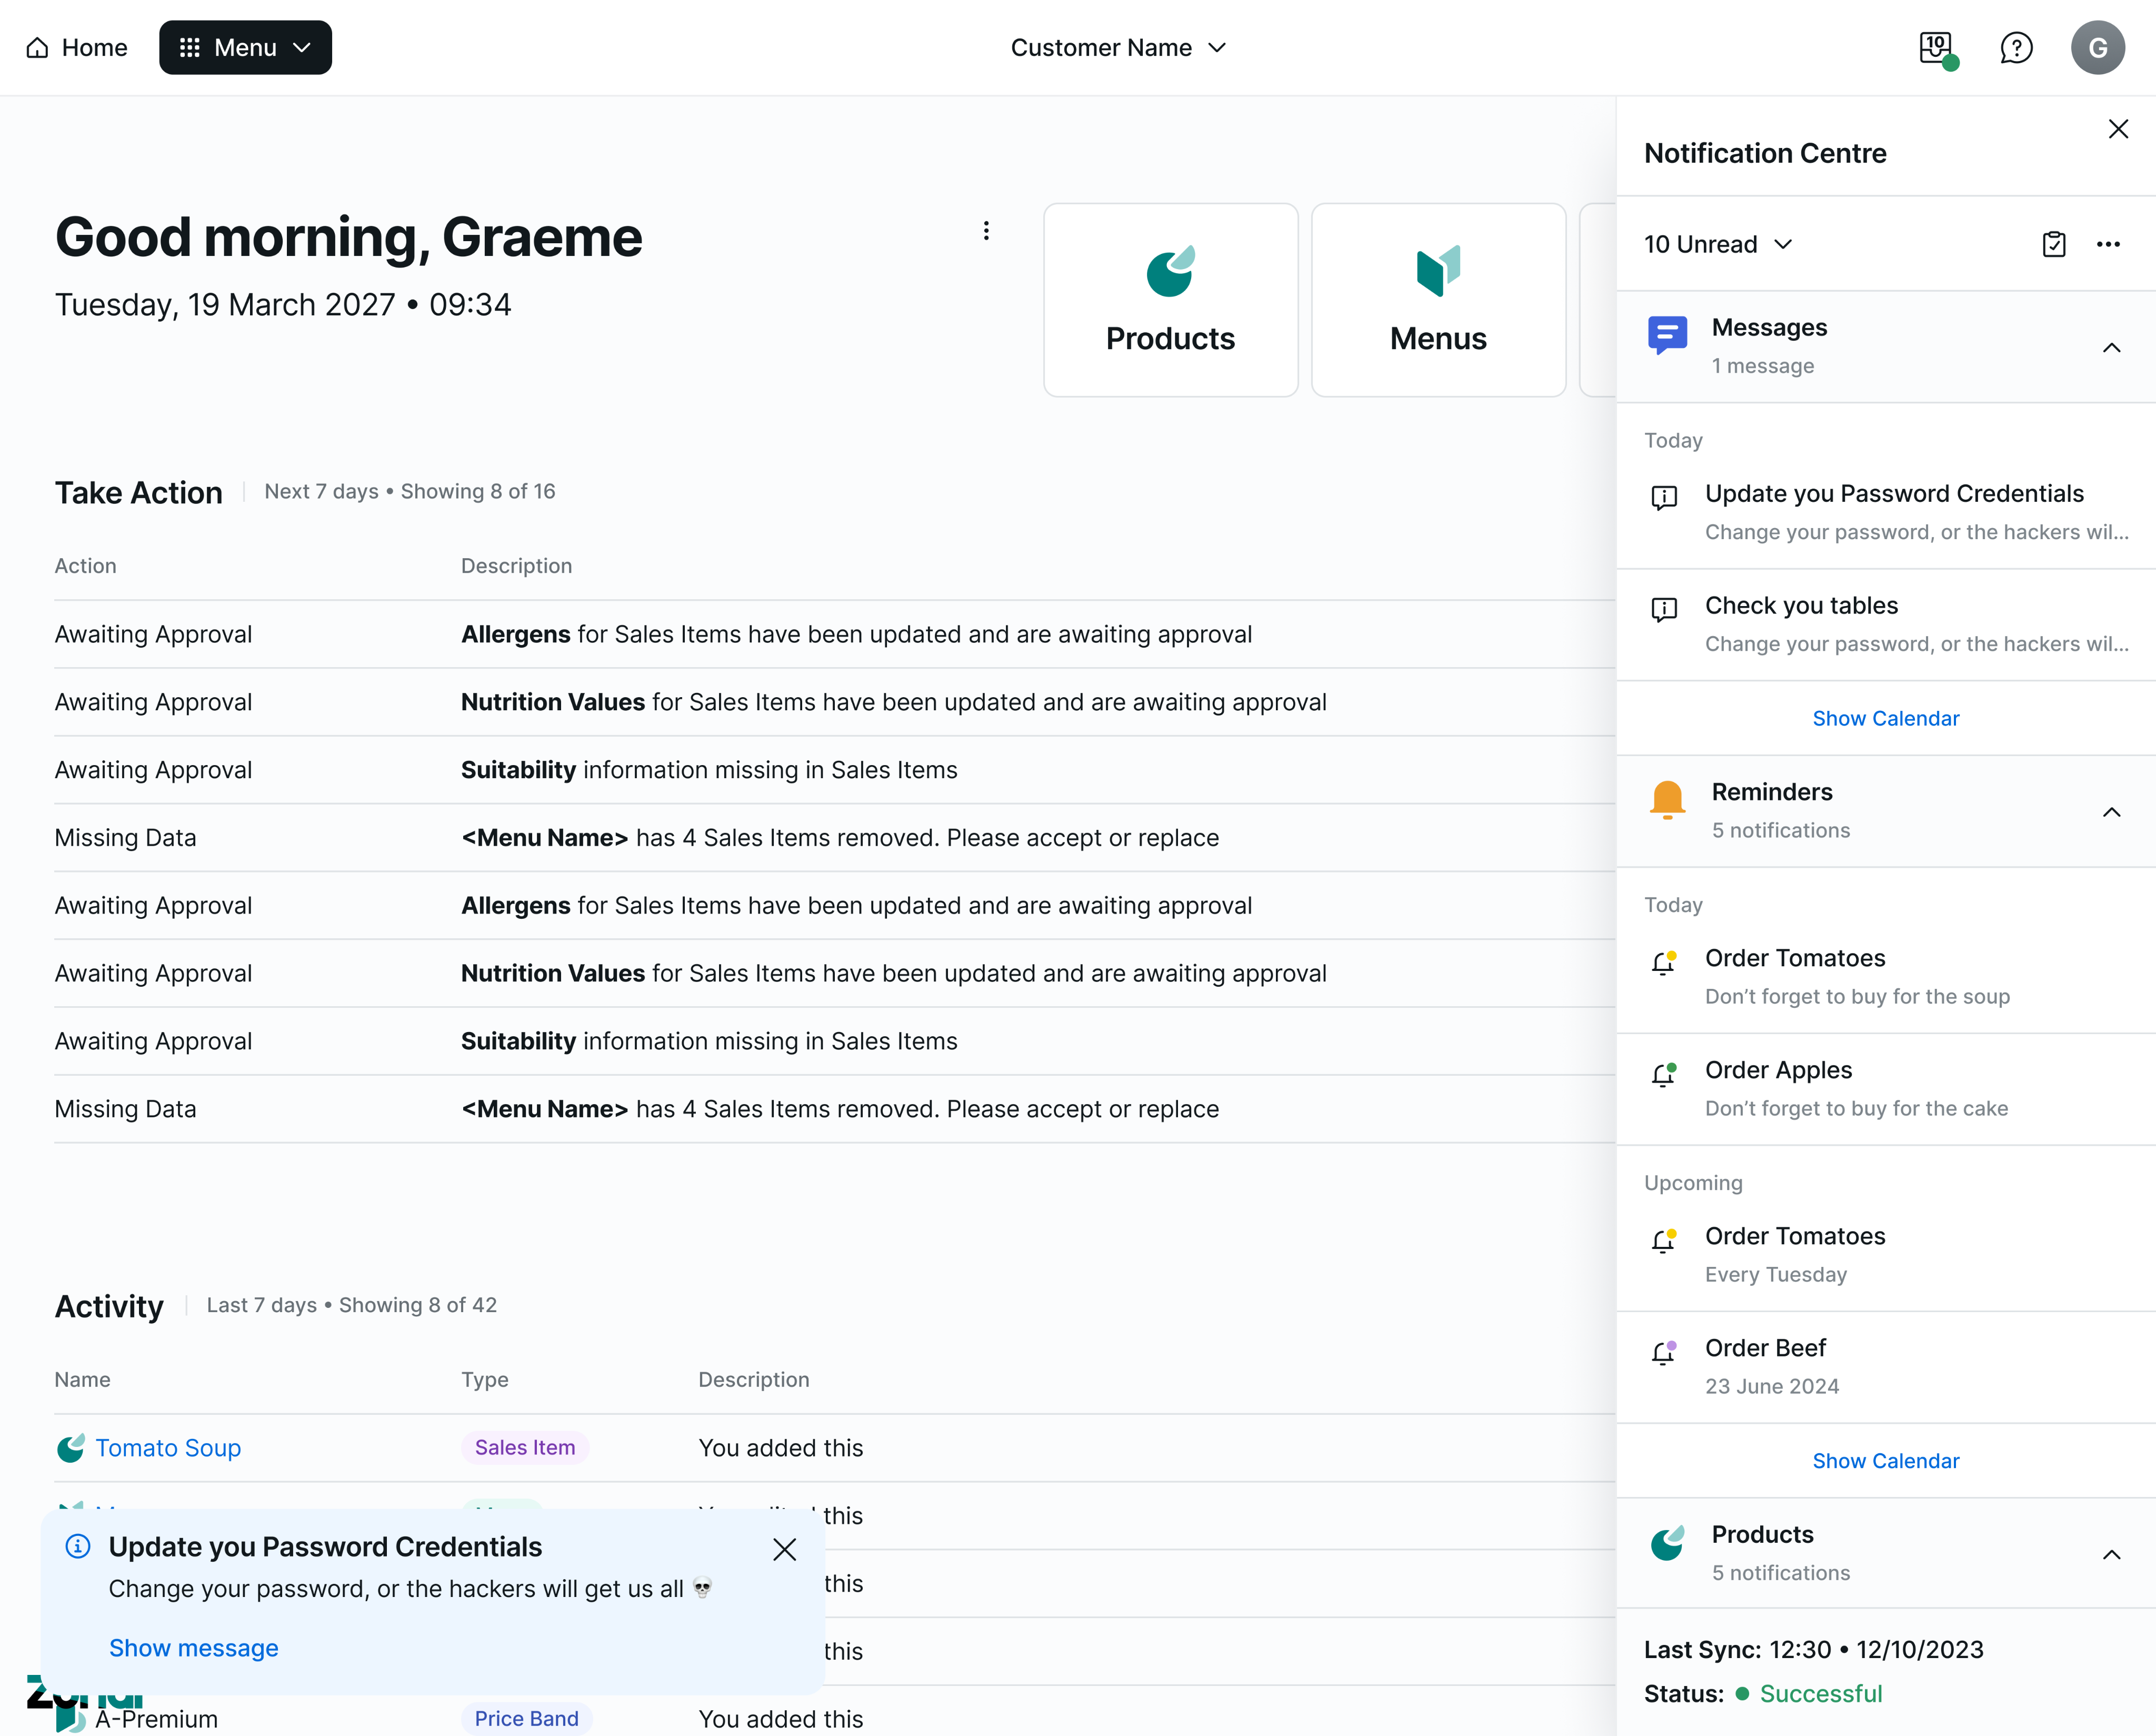Click the info icon on password toast
Screen dimensions: 2156x1736
click(78, 1546)
